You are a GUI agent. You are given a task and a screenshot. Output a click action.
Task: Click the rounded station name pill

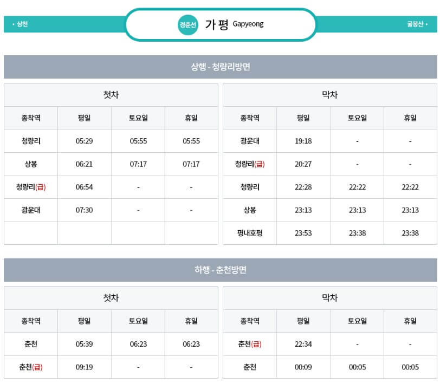coord(221,24)
